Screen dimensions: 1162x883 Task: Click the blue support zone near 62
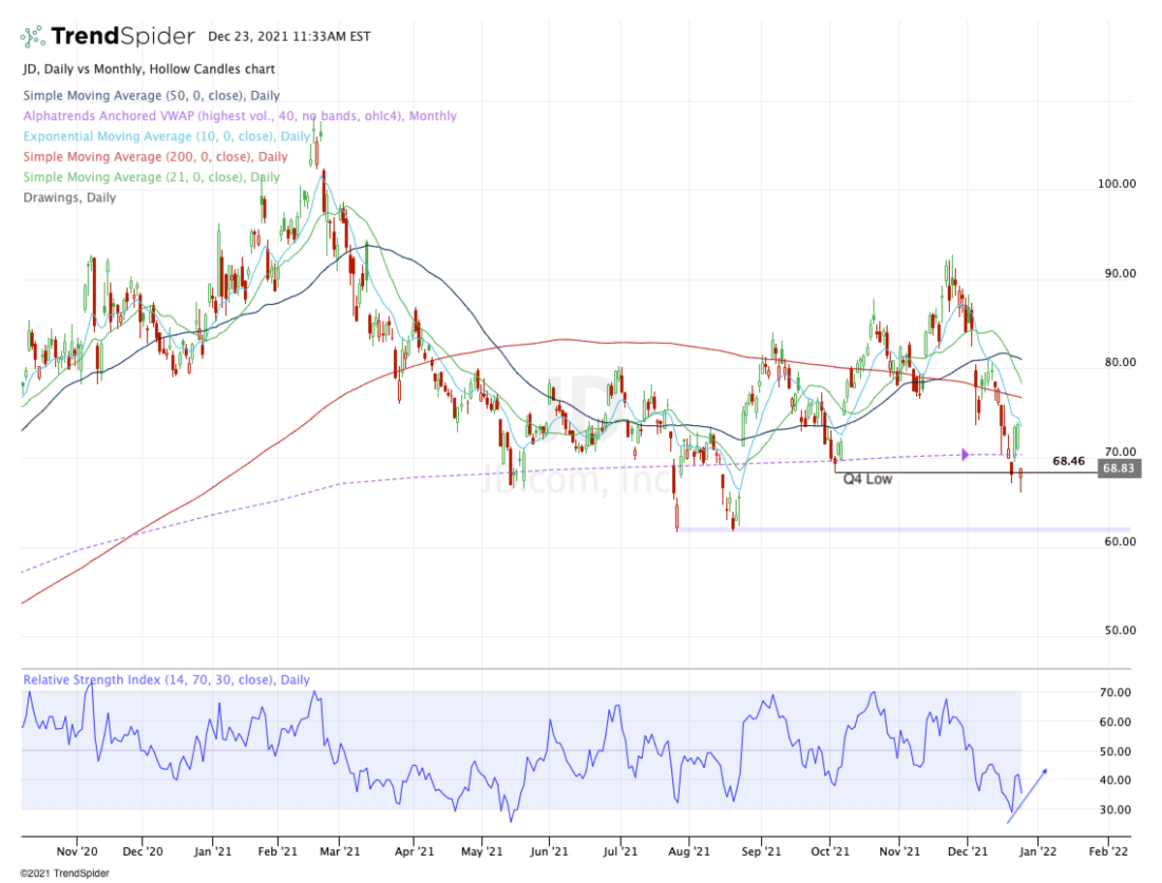tap(901, 530)
